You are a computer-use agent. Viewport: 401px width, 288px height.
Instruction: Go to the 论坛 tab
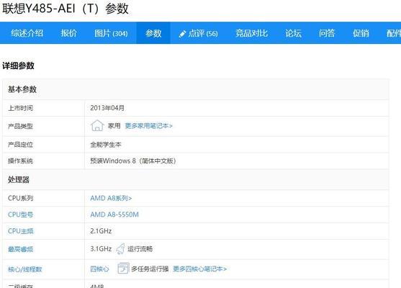293,33
